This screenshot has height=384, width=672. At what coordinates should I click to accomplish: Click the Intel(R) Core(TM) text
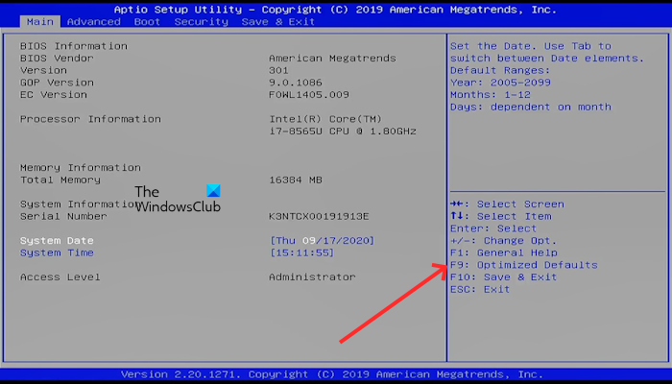click(x=325, y=119)
